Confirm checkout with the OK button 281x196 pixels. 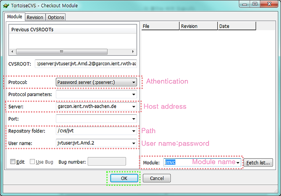[124, 178]
